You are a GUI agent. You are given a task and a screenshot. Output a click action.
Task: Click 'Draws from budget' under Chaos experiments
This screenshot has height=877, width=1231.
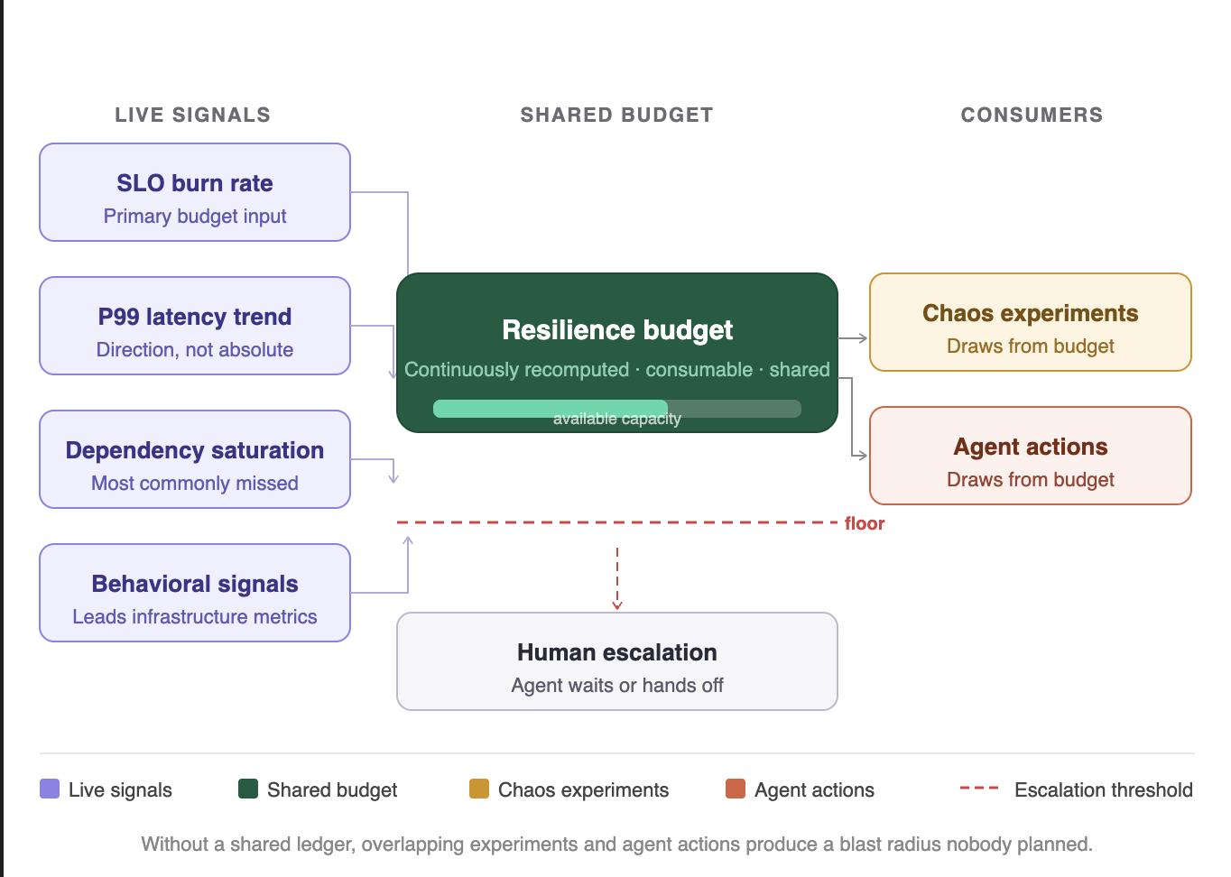1031,346
